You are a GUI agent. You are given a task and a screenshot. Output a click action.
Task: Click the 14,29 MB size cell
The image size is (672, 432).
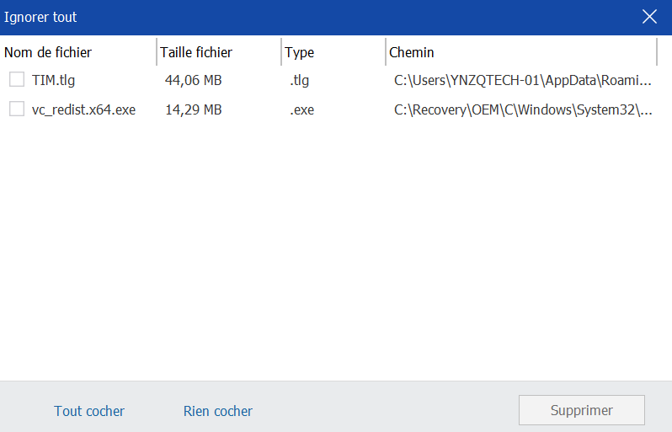point(194,109)
